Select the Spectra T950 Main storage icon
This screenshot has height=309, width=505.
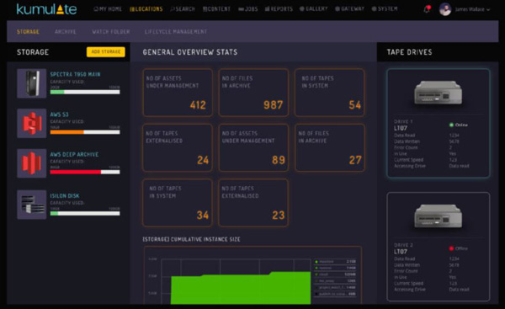coord(32,83)
